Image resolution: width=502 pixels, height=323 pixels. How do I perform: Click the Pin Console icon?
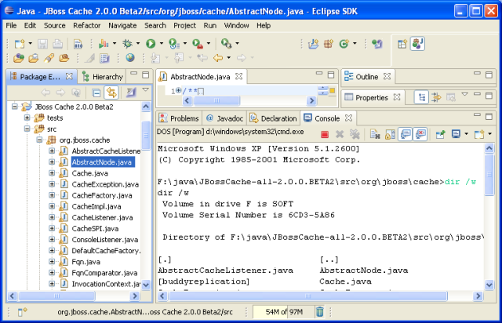441,134
